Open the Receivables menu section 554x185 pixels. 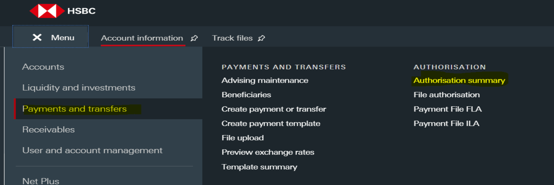[48, 130]
